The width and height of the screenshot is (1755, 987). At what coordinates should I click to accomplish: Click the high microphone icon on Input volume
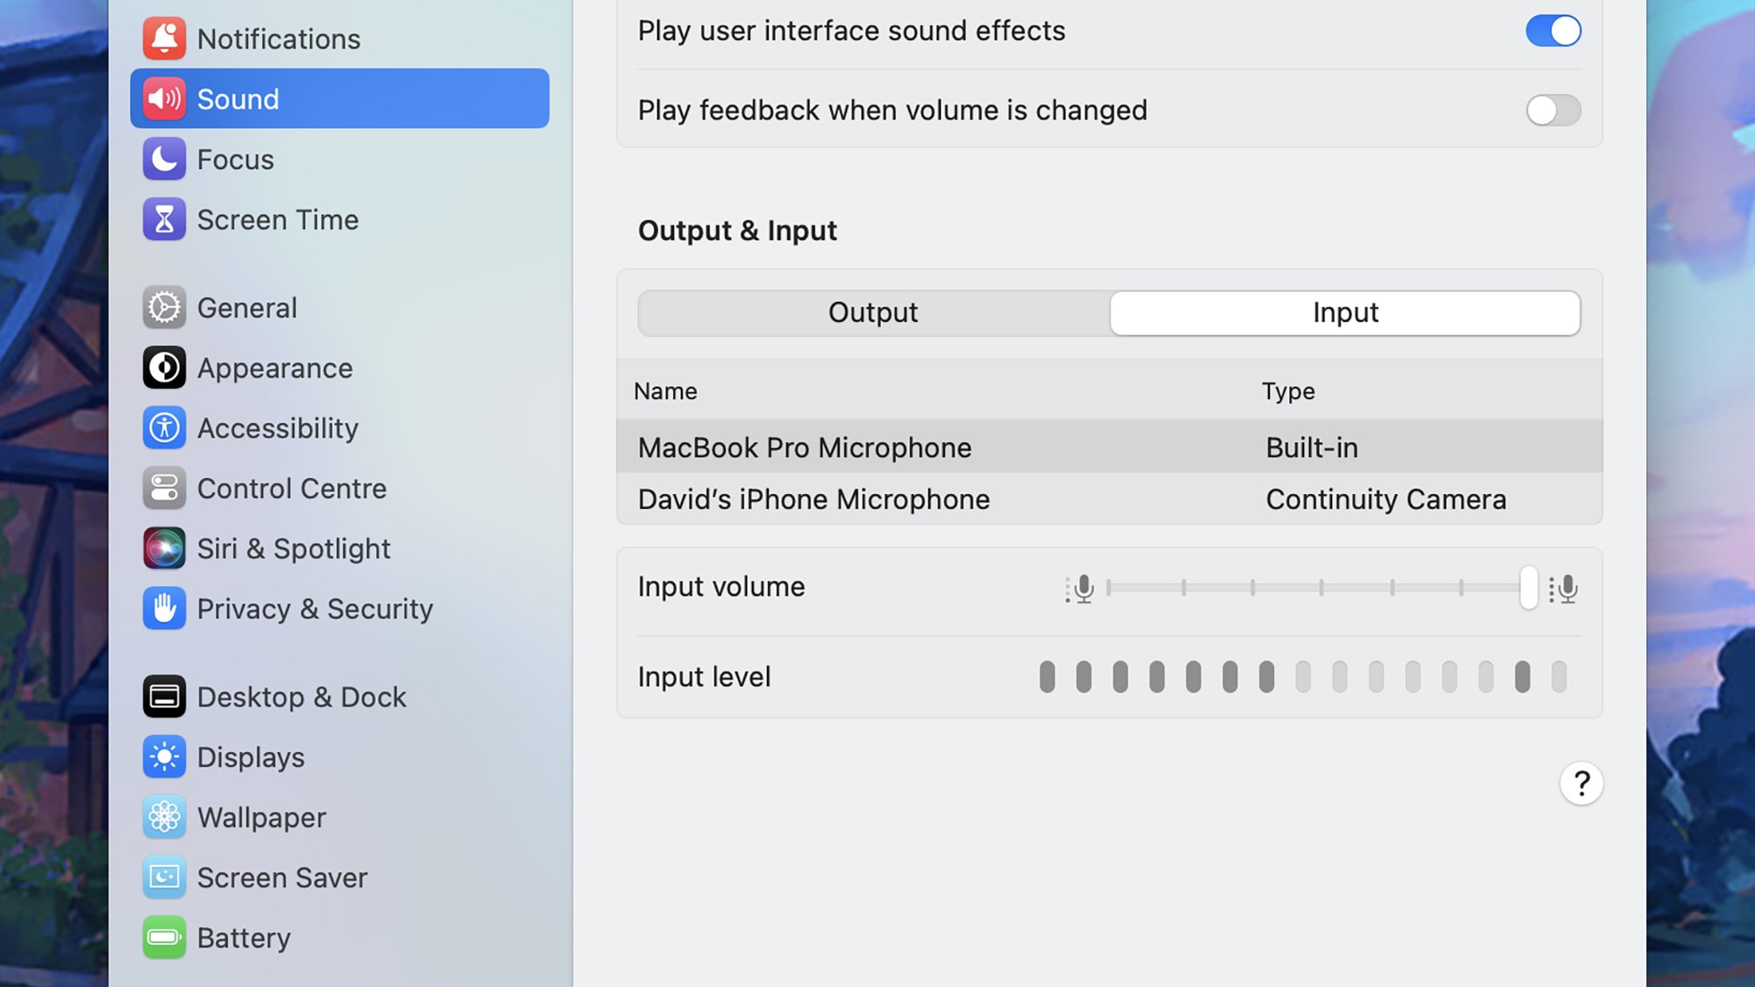[1565, 590]
